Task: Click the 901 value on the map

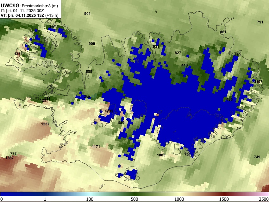Action: pos(87,14)
